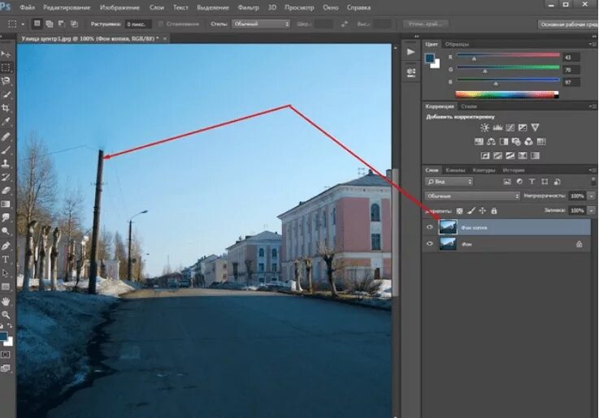
Task: Select the Type tool in the toolbox
Action: click(x=6, y=260)
